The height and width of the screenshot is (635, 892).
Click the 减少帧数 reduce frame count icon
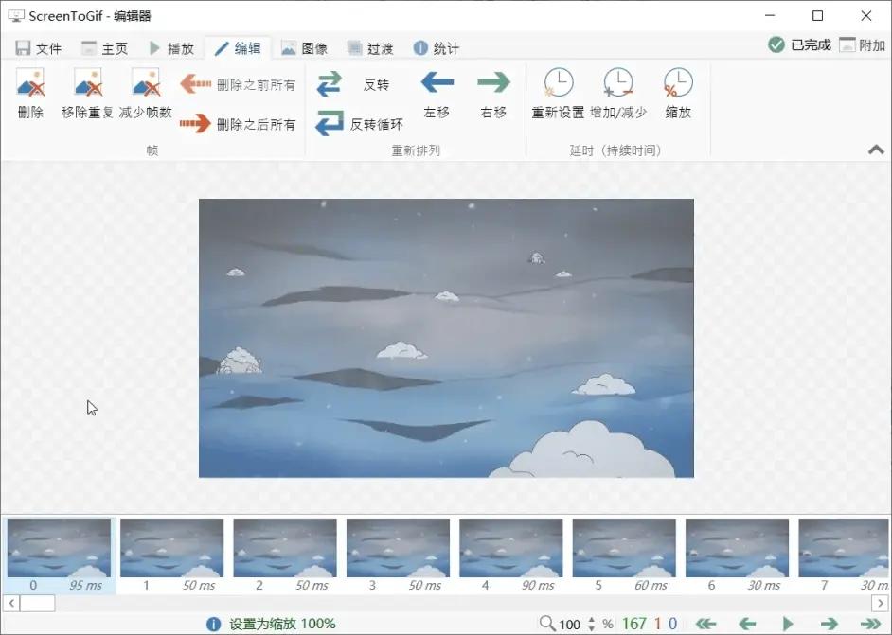point(146,83)
